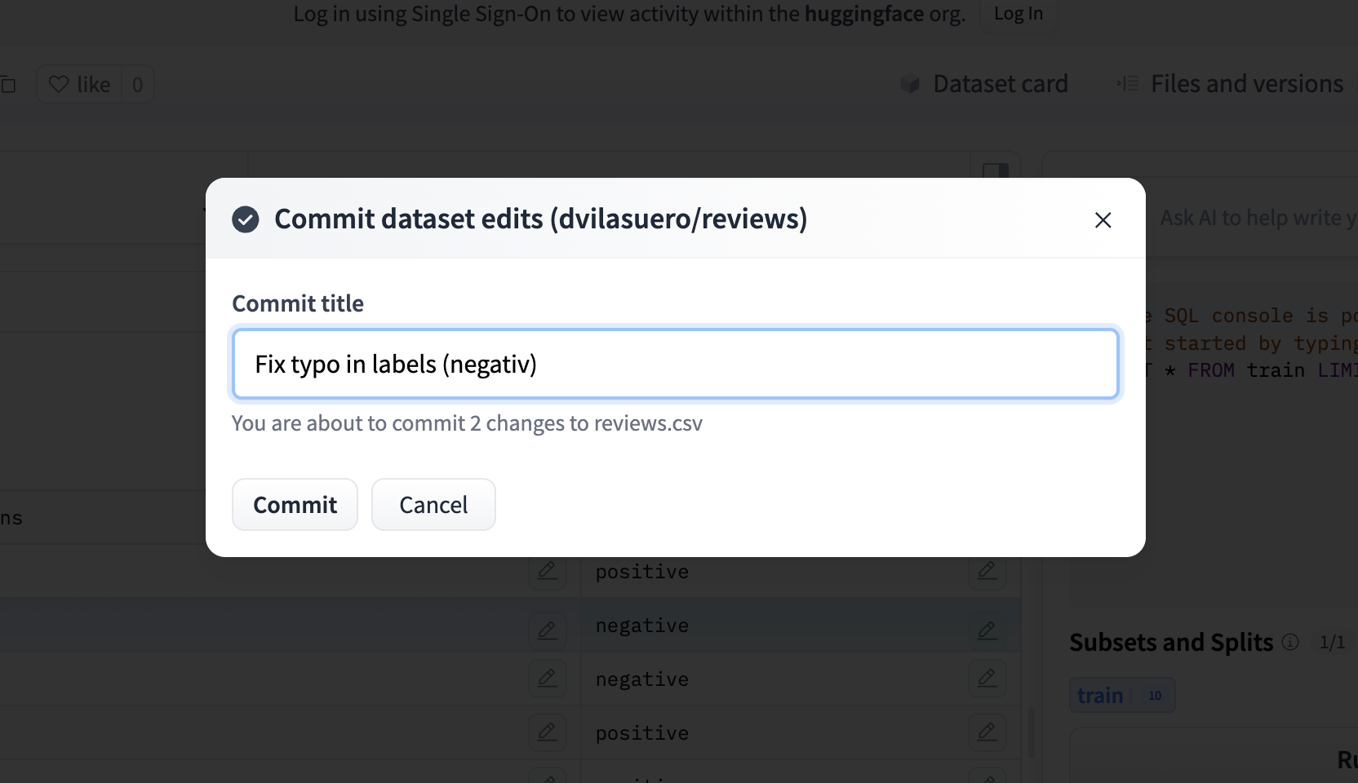Image resolution: width=1358 pixels, height=783 pixels.
Task: Close the commit dialog
Action: pos(1103,219)
